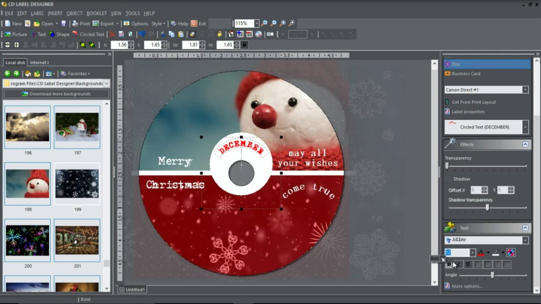Screen dimensions: 541x304
Task: Click the New document button
Action: [13, 24]
